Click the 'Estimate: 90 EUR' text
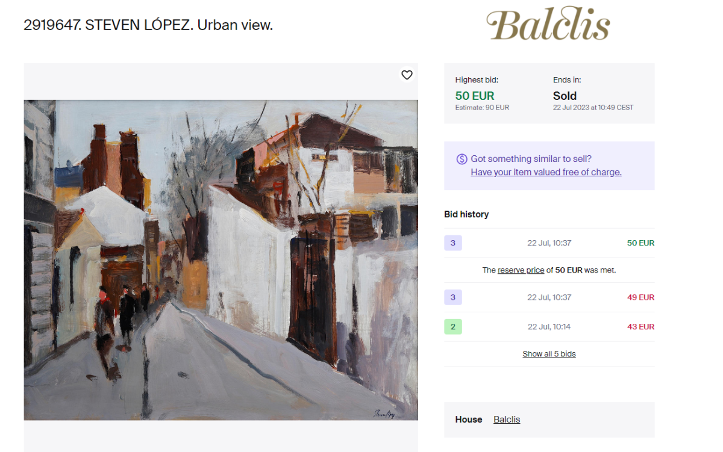Viewport: 723px width, 452px height. (x=482, y=108)
